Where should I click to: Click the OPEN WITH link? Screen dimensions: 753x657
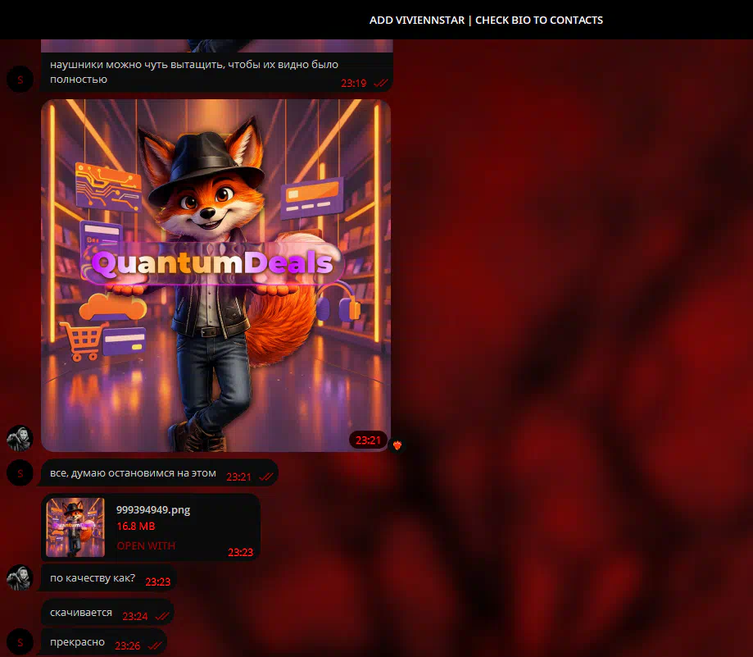tap(146, 545)
